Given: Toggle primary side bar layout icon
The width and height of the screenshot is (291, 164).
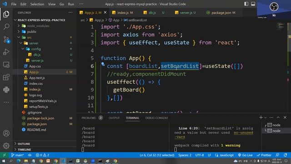Looking at the screenshot, I should click(246, 4).
